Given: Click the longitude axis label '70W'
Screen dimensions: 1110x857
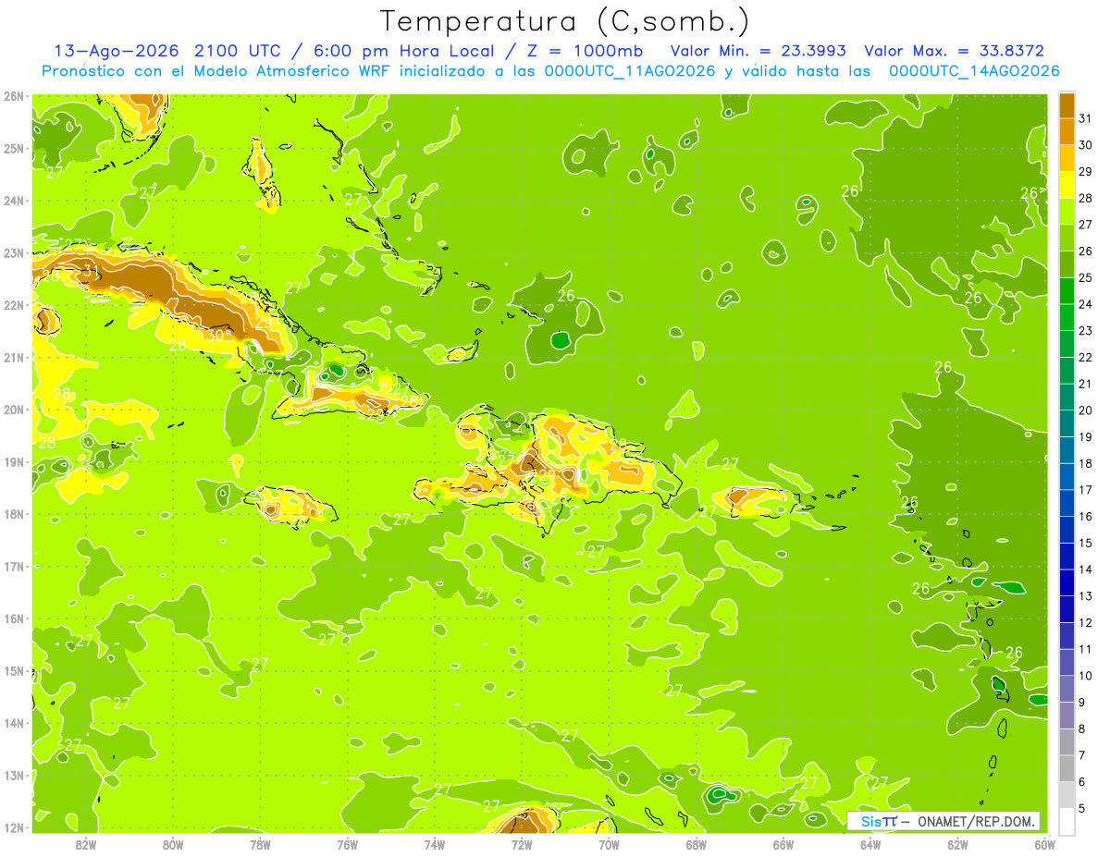Looking at the screenshot, I should click(609, 844).
